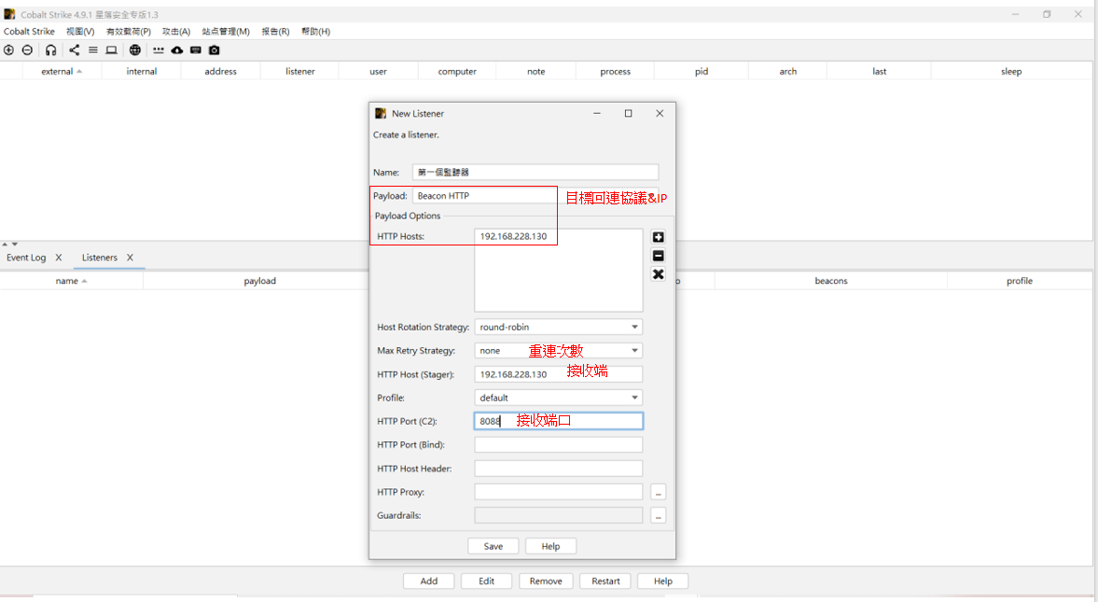Open the globe web icon in toolbar
Screen dimensions: 1098x602
(x=135, y=49)
